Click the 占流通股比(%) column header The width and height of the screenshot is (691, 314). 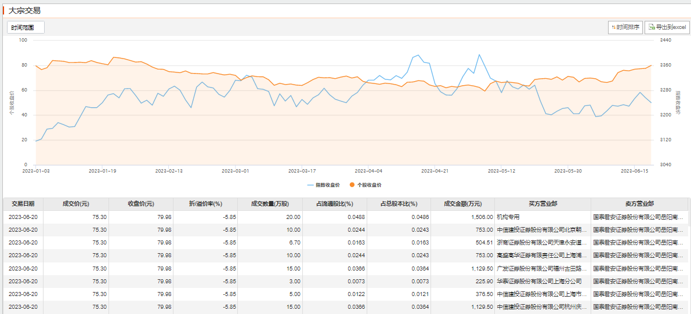coord(335,204)
